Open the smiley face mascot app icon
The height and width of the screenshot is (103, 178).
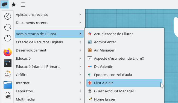tap(8, 74)
